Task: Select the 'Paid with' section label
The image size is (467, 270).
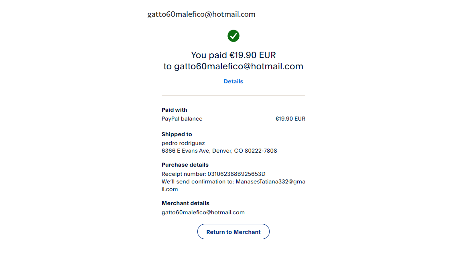Action: 174,110
